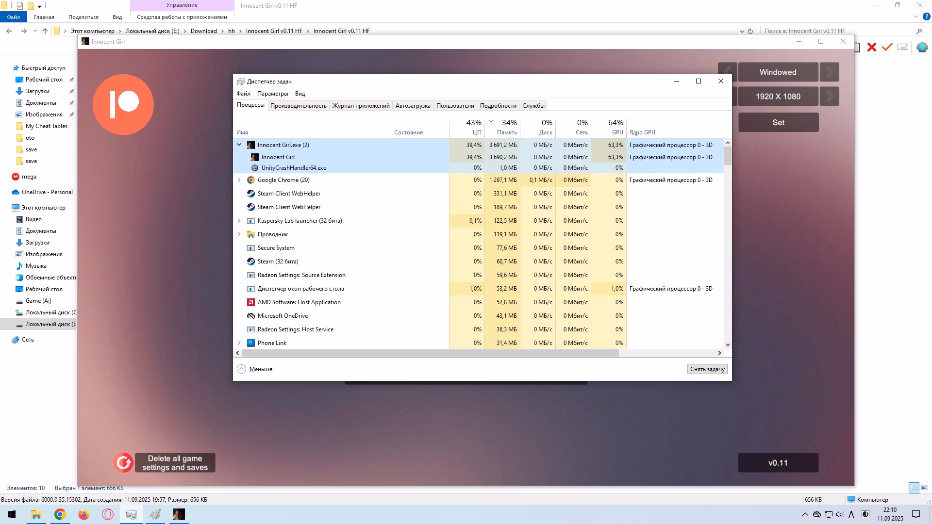Click Task Manager vertical scrollbar thumb

[x=727, y=156]
